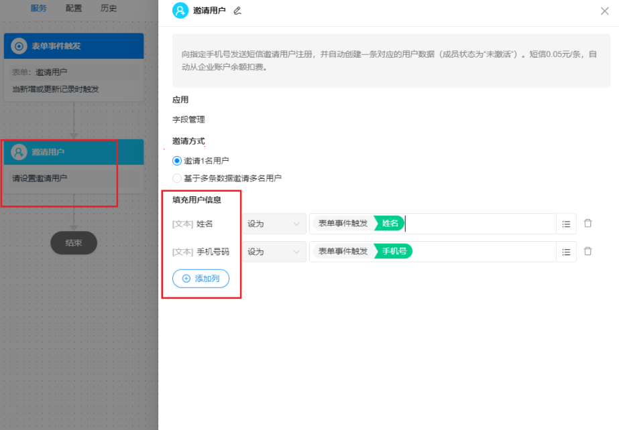Click the 结束 node at flow bottom
Viewport: 619px width, 430px height.
[x=74, y=243]
